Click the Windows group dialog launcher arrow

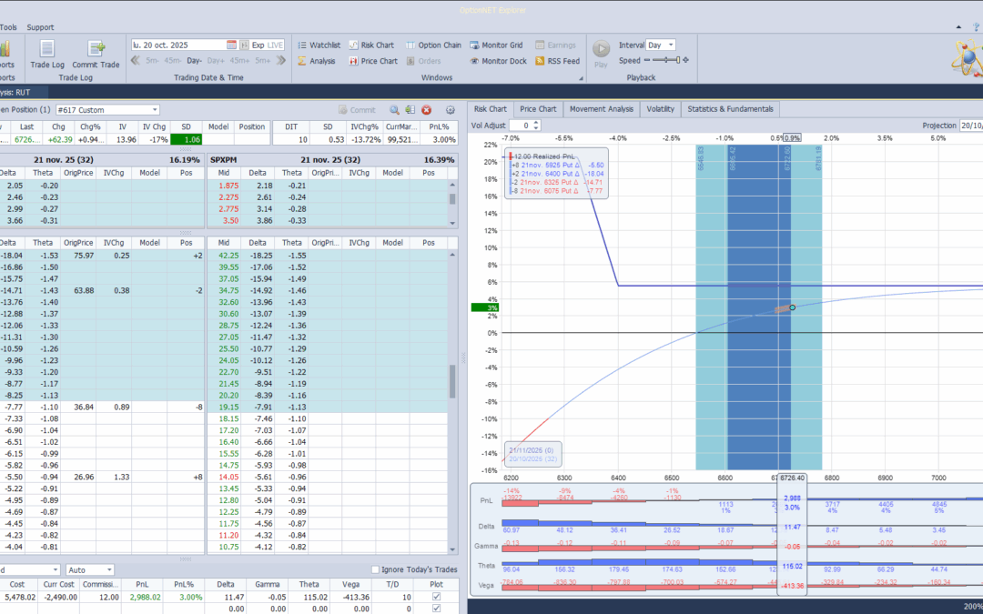(x=581, y=78)
